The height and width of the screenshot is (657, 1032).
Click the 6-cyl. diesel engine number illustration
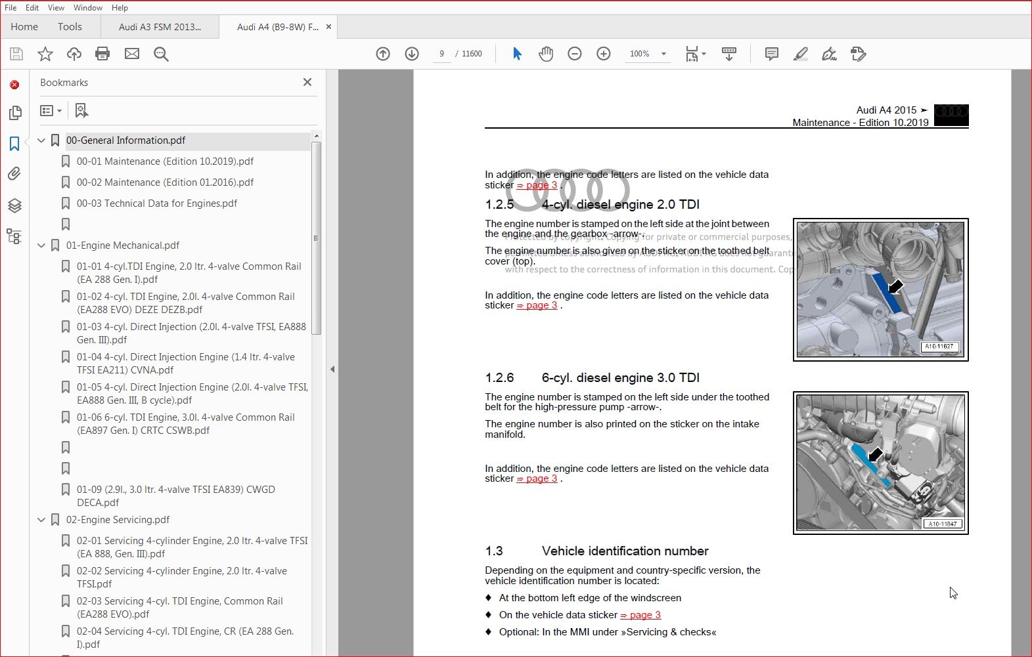pos(880,463)
